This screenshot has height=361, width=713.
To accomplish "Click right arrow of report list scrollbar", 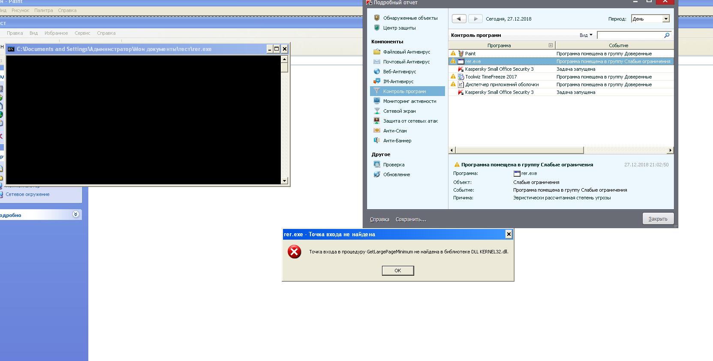I will (x=671, y=150).
